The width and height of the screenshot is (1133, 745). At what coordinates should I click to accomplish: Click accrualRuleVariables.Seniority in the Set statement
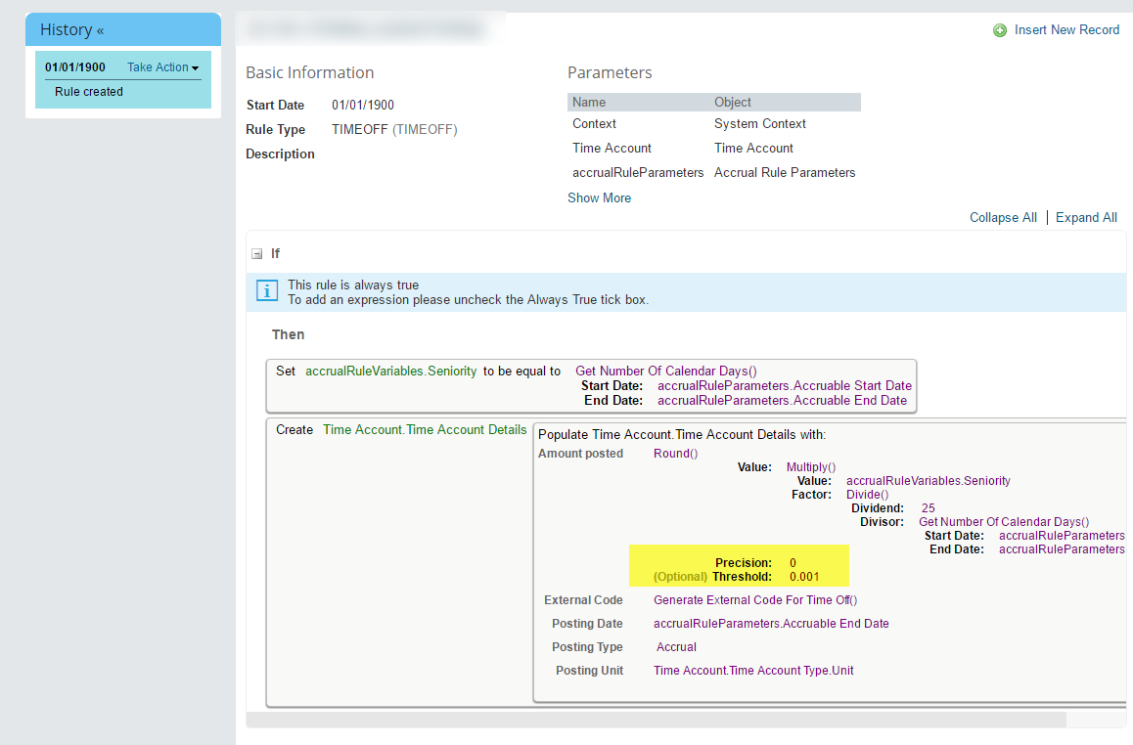point(391,372)
